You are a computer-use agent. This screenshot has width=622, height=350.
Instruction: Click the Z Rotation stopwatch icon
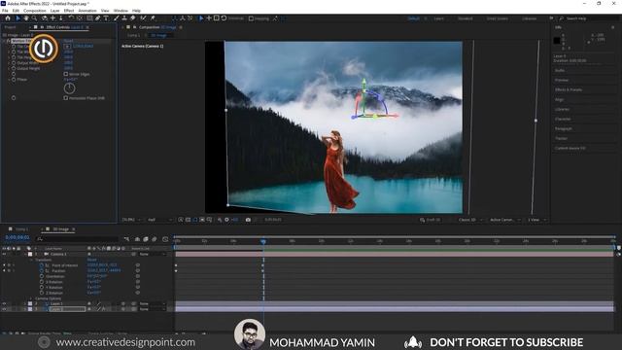tap(42, 293)
